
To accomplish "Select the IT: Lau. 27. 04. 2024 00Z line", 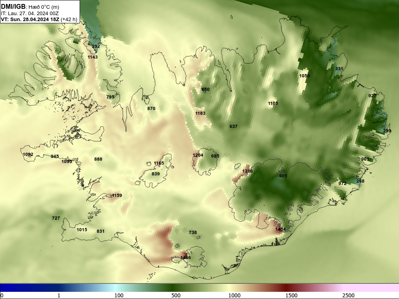I will [30, 14].
